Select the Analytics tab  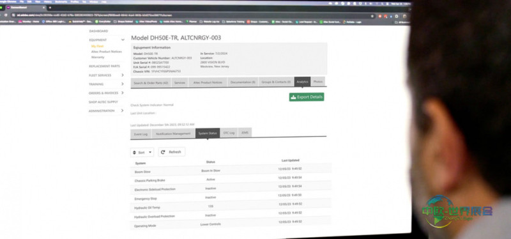(x=302, y=82)
